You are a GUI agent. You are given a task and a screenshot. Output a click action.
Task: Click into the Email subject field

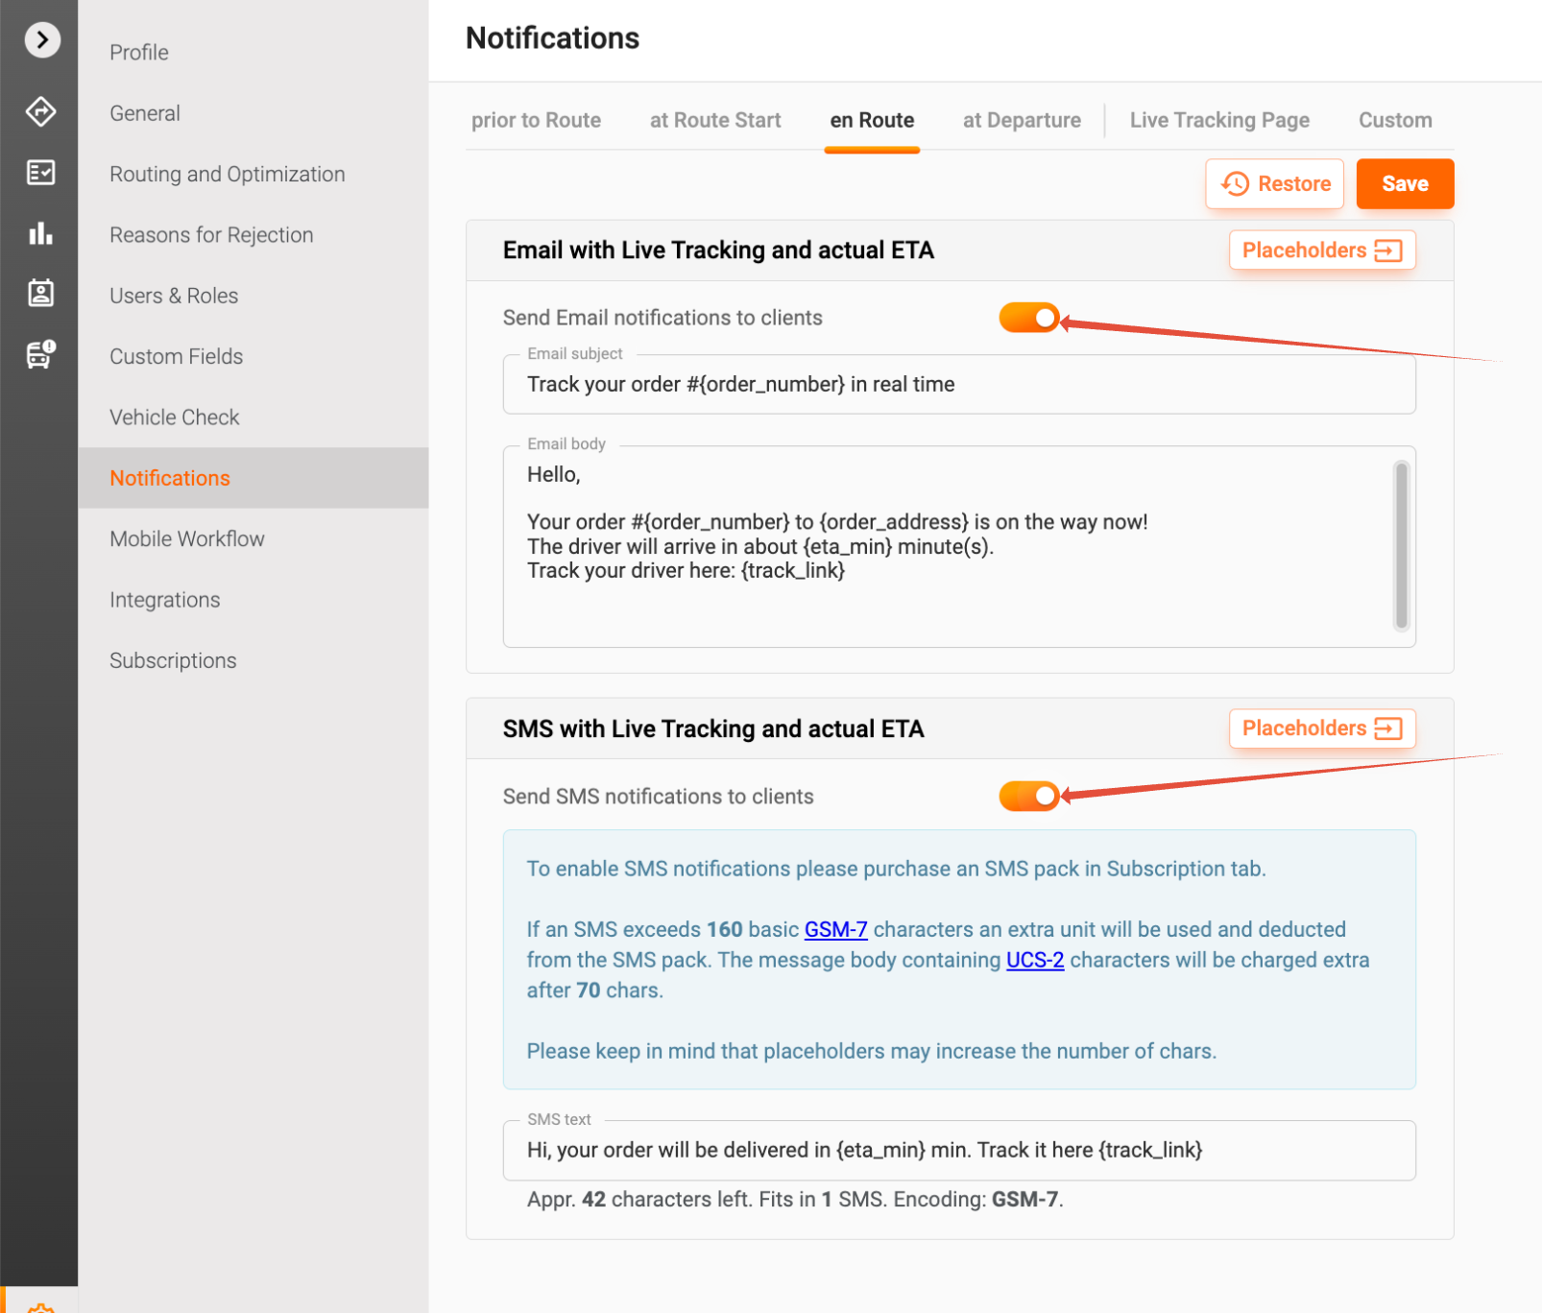(x=958, y=385)
